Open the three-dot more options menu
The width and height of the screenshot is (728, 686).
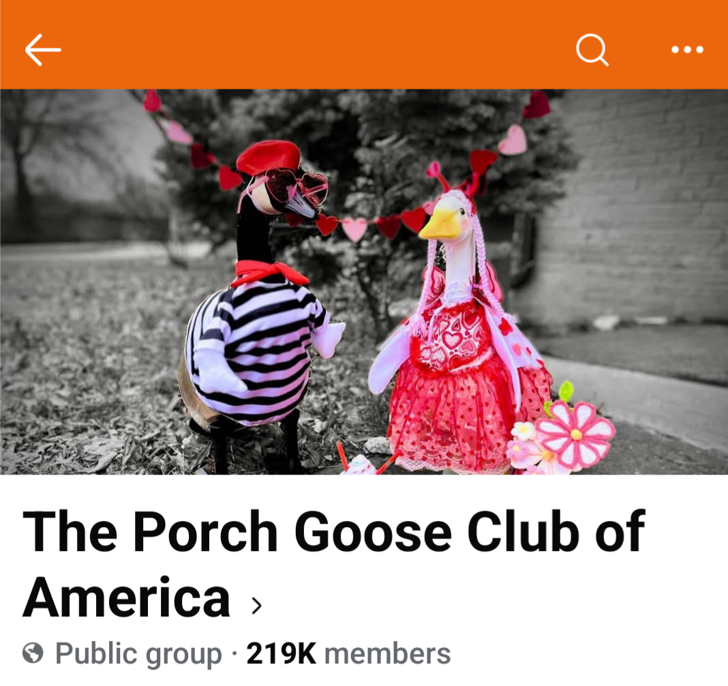point(688,49)
